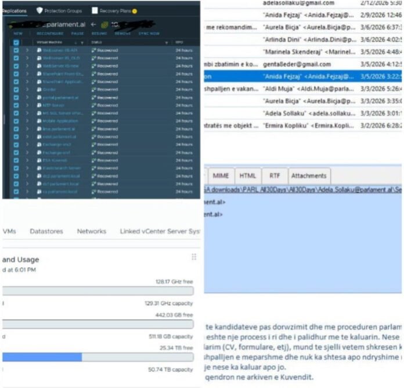Click the blue storage usage bar
The image size is (404, 388).
42,357
